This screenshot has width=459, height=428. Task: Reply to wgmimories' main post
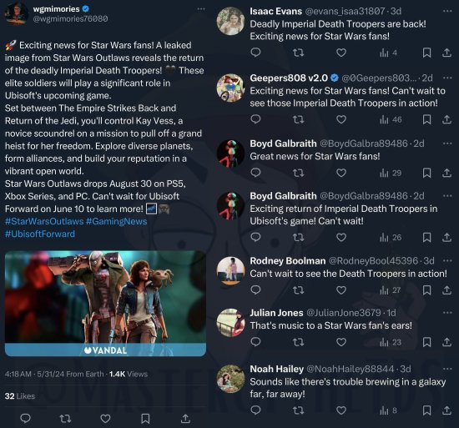[x=25, y=418]
